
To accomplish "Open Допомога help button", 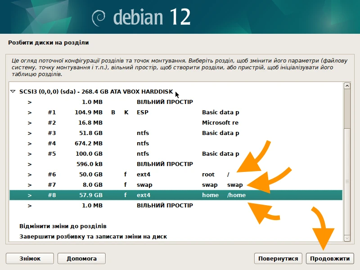I will pyautogui.click(x=81, y=258).
